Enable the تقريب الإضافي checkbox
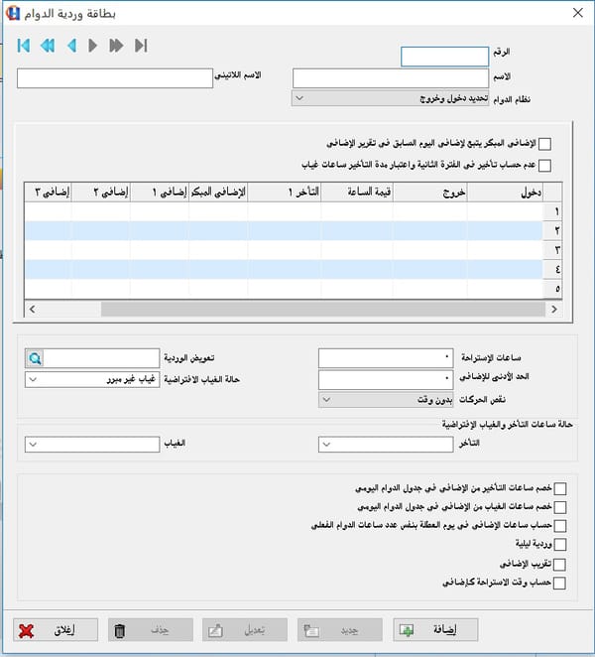The height and width of the screenshot is (657, 595). point(559,565)
